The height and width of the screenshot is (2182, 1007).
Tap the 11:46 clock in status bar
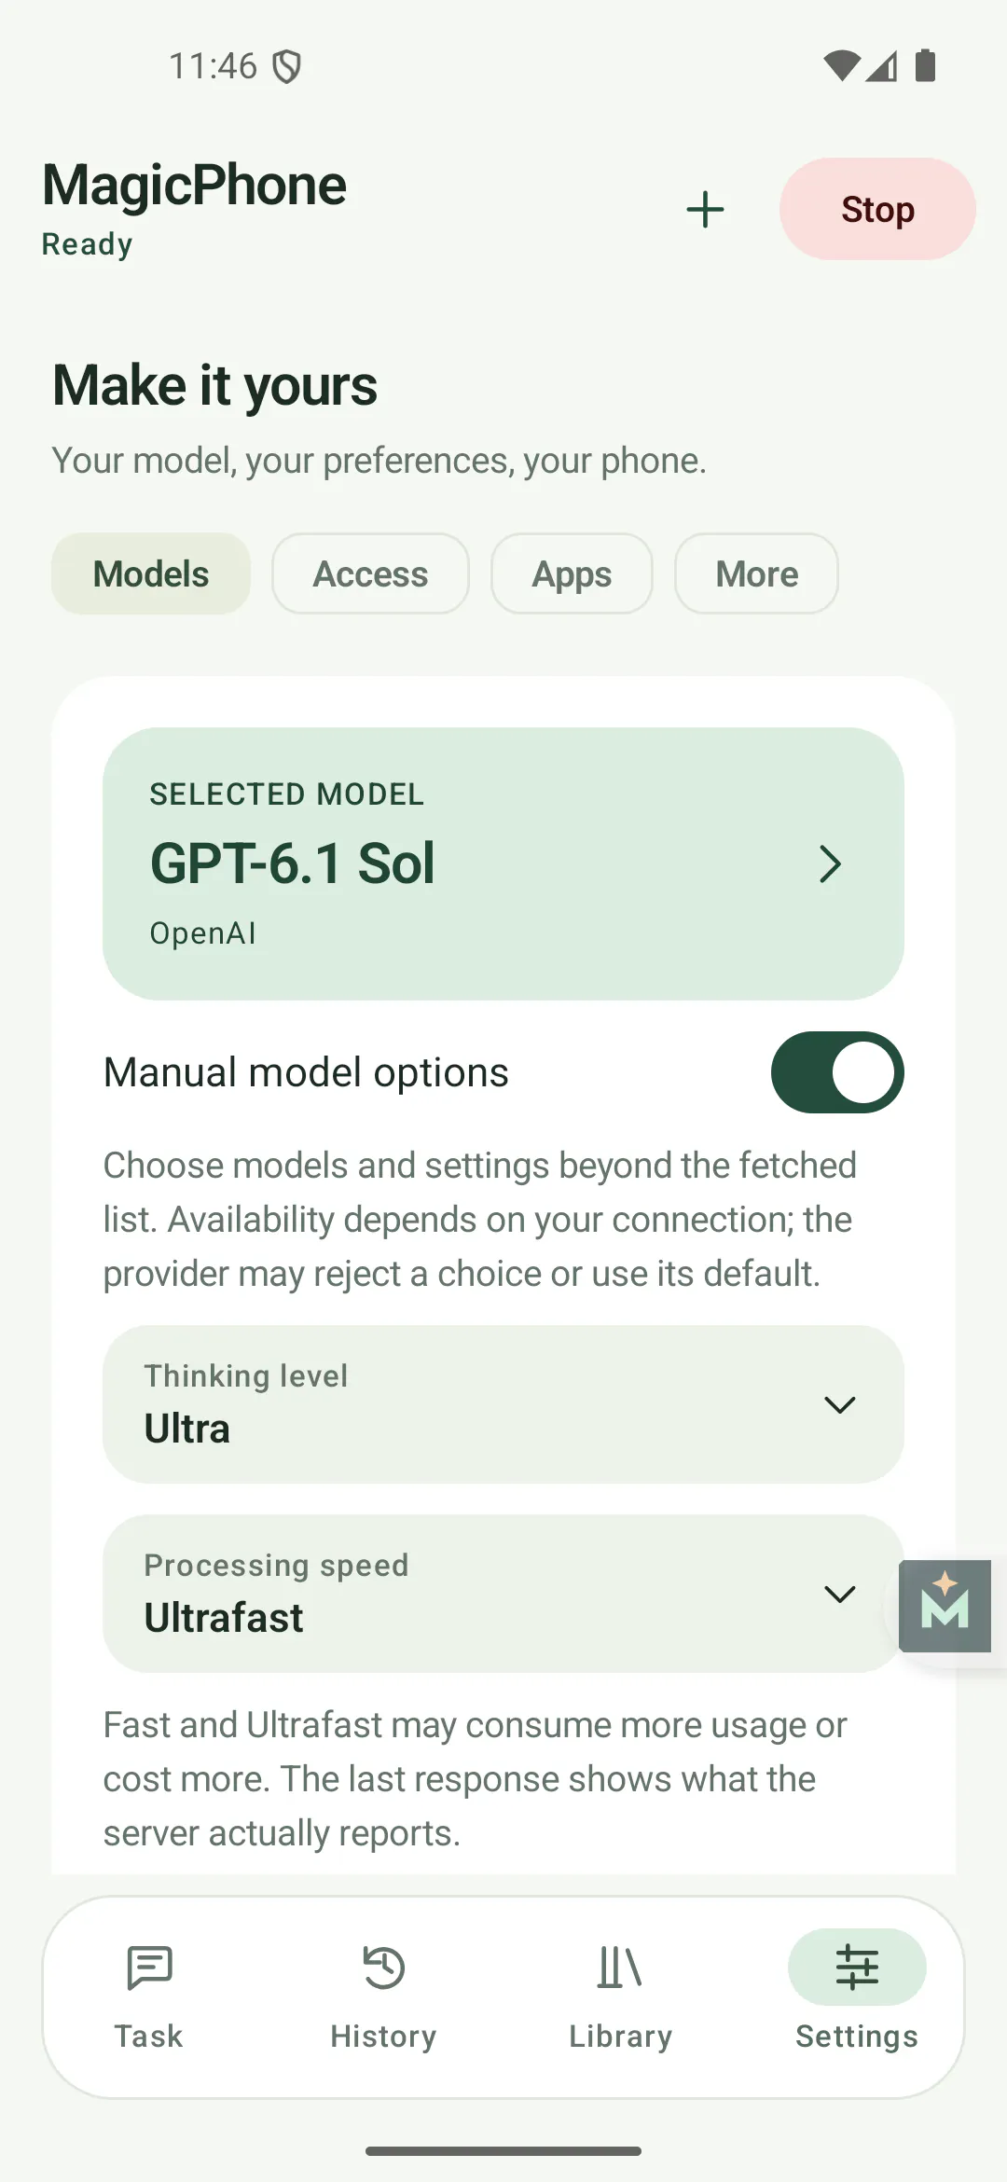click(213, 66)
